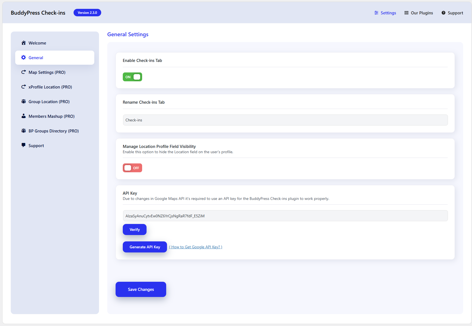Switch to the Our Plugins section
This screenshot has width=472, height=326.
(x=422, y=13)
